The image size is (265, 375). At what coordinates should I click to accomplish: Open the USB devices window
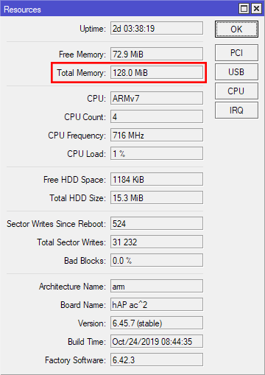[236, 72]
